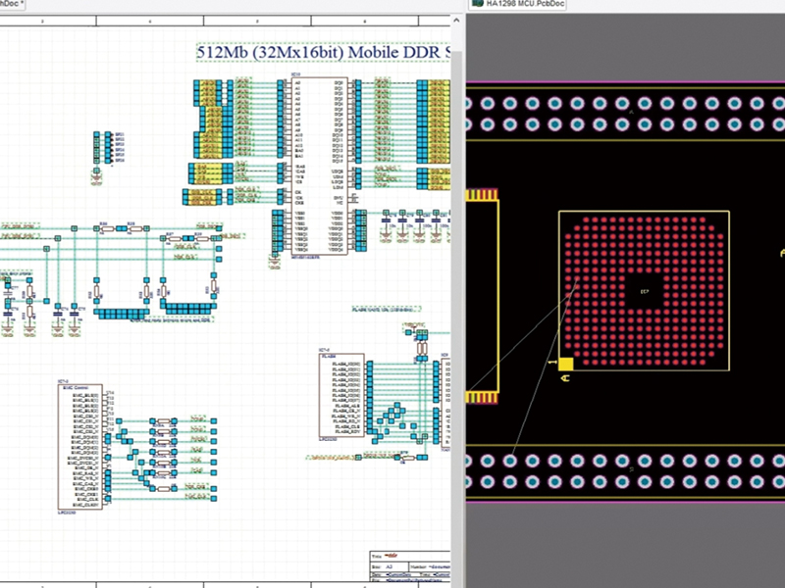
Task: Click the PcbDoc file icon in tab
Action: point(477,5)
